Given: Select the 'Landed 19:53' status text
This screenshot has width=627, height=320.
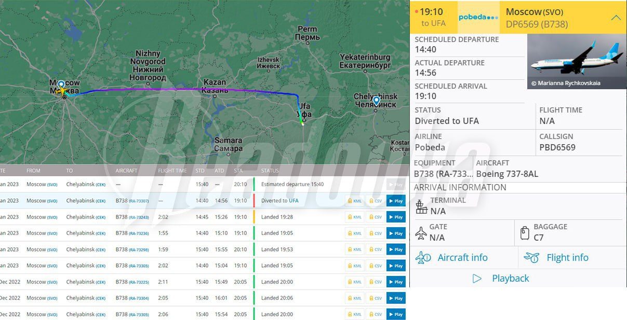Looking at the screenshot, I should (277, 249).
